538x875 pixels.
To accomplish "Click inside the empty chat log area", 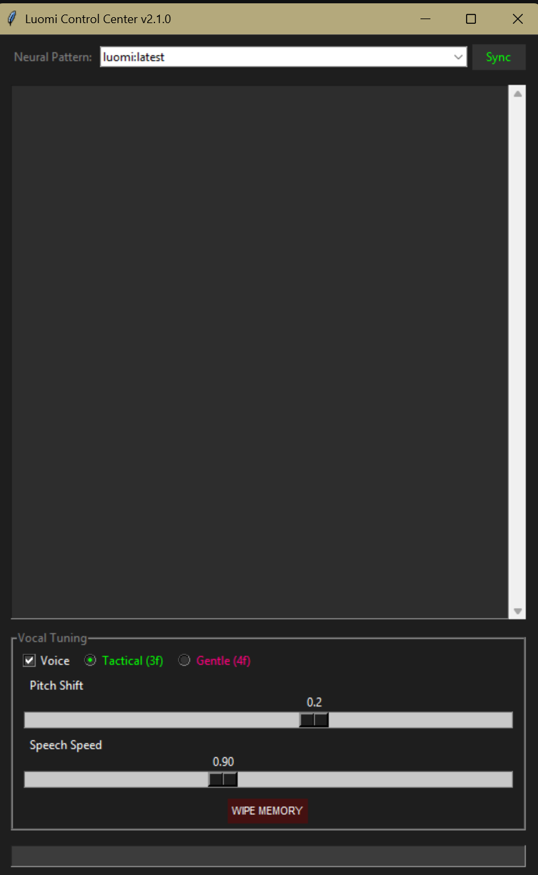I will (x=260, y=352).
